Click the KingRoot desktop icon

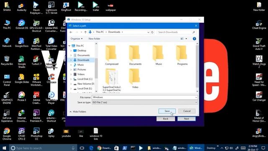(66, 7)
